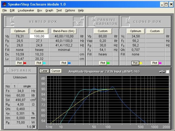Plot the vented Custom response

(x=39, y=63)
